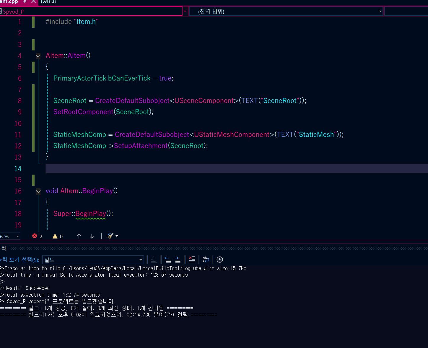Clear all output with the X-lines icon
The height and width of the screenshot is (348, 428).
coord(192,260)
